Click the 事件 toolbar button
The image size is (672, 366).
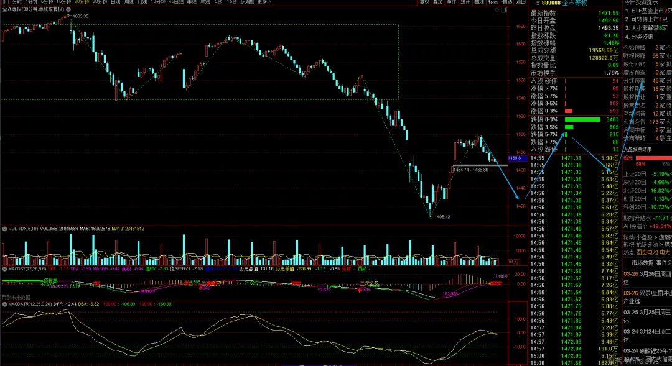coord(451,2)
